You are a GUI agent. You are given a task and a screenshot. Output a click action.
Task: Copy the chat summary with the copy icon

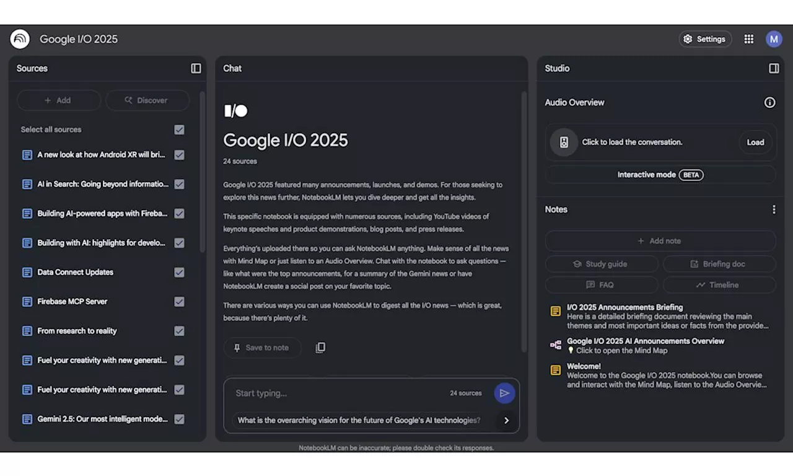(x=320, y=348)
